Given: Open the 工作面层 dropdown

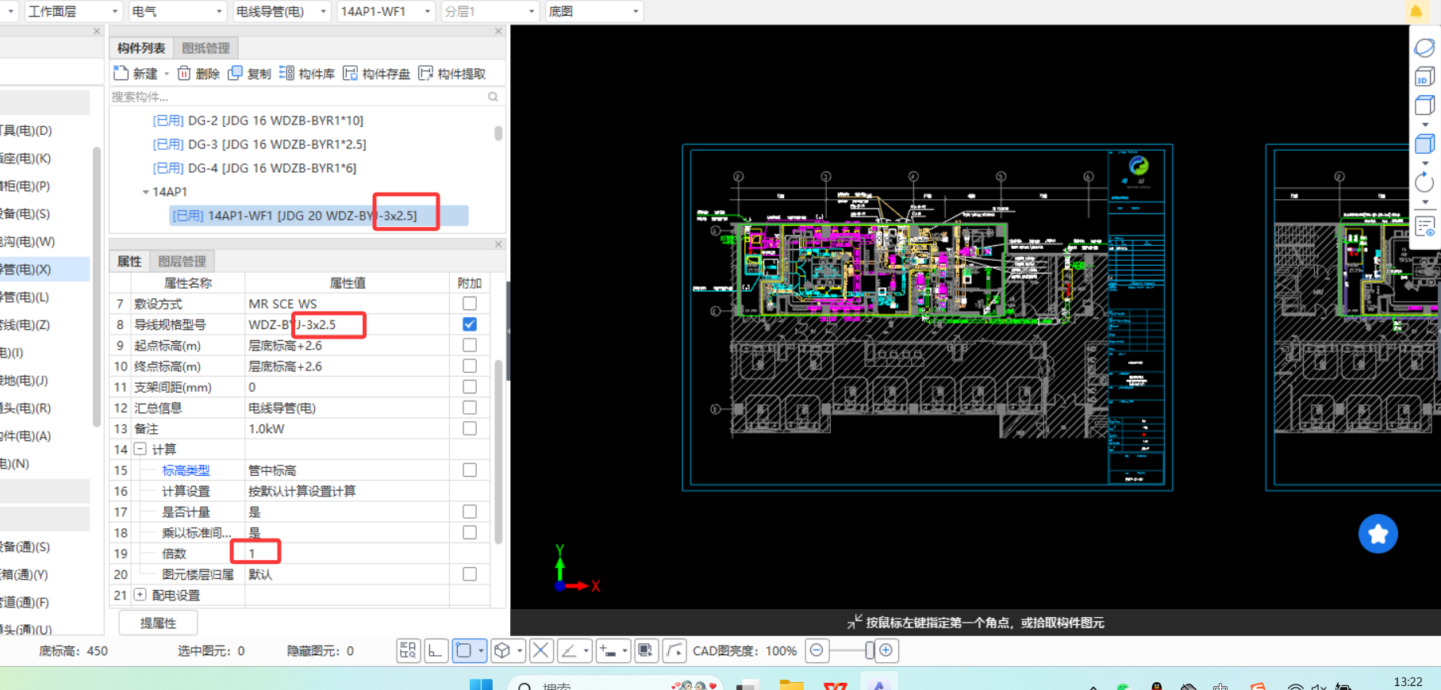Looking at the screenshot, I should 72,11.
